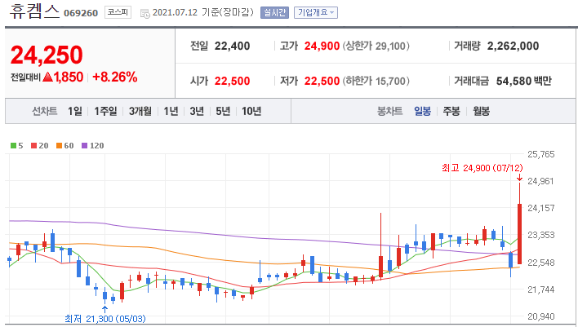The height and width of the screenshot is (327, 578).
Task: Show the 10년 line chart
Action: coord(251,111)
